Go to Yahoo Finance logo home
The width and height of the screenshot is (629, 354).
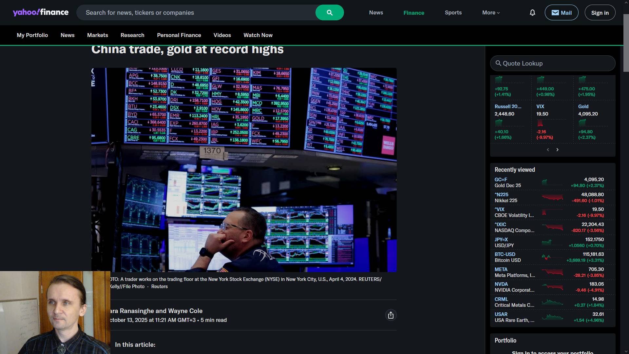(x=41, y=12)
